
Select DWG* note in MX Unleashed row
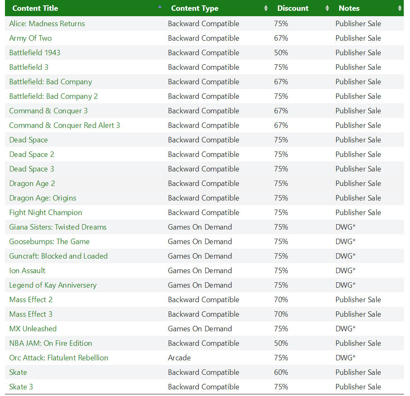tap(345, 329)
